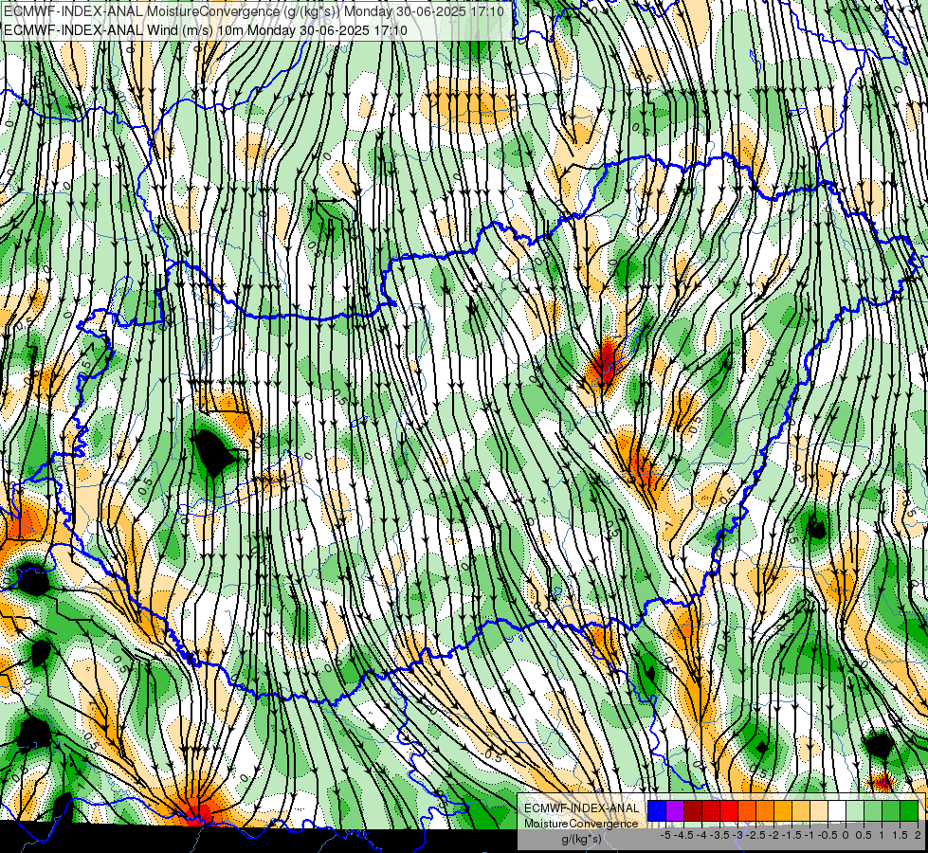Click the blue legend swatch below -5

point(657,811)
